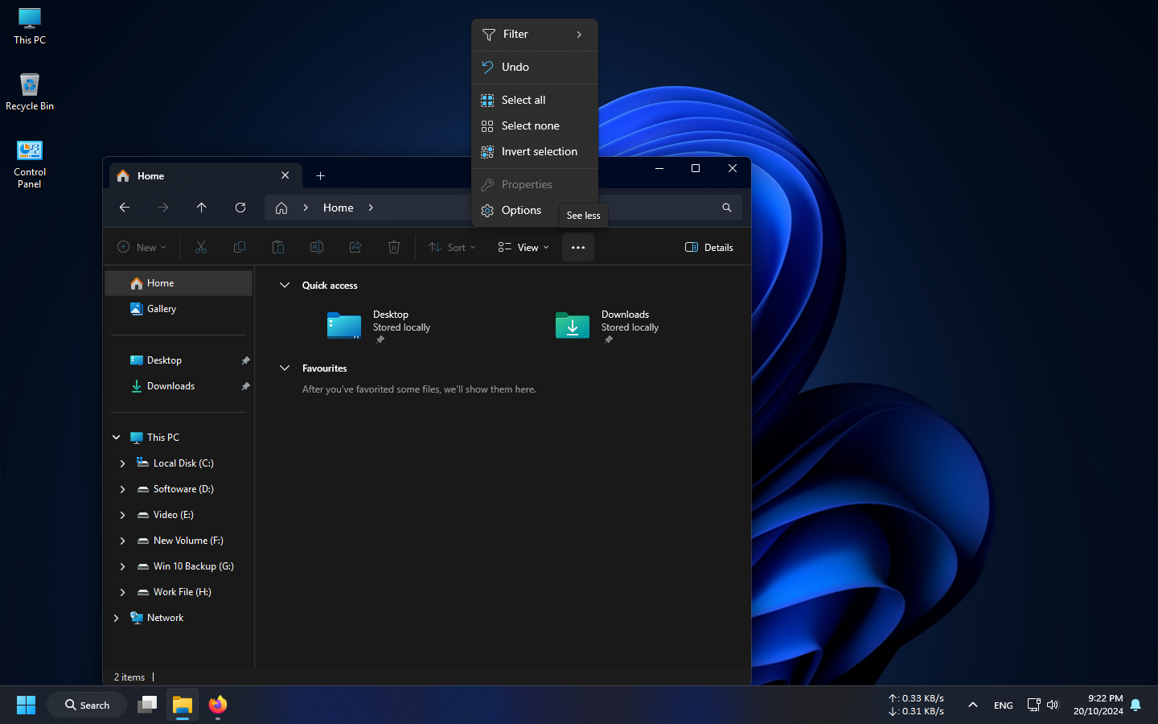Click the Share icon in the toolbar
This screenshot has height=724, width=1158.
click(355, 247)
